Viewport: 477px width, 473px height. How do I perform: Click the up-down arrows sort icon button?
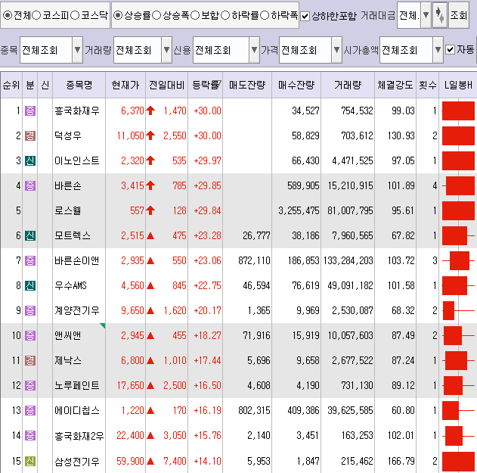click(x=440, y=15)
